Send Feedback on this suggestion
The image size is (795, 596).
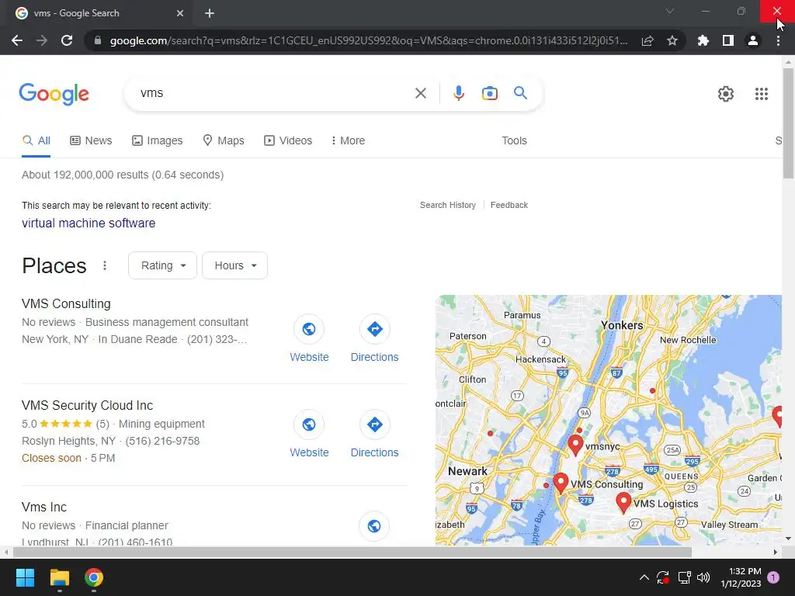509,205
